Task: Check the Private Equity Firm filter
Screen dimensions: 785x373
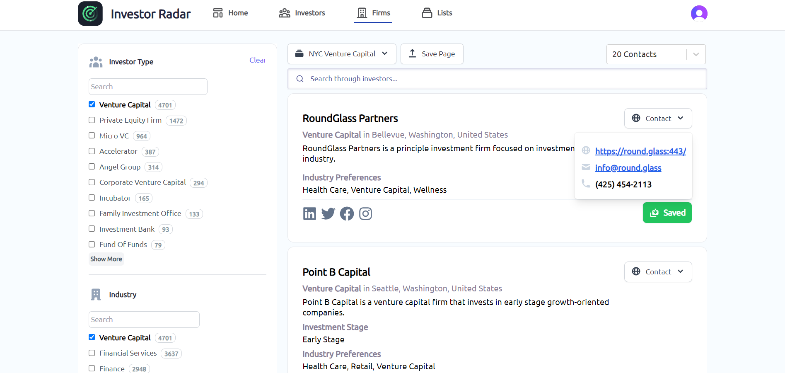Action: click(x=92, y=120)
